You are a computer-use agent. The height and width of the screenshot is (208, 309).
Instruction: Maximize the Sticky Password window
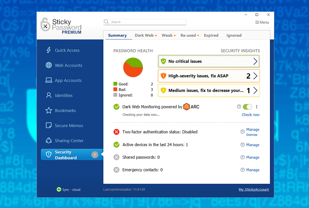coord(257,15)
